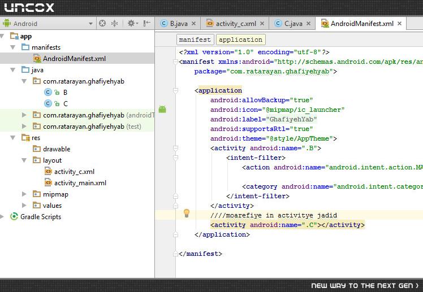423x292 pixels.
Task: Select class B in the project tree
Action: (65, 93)
